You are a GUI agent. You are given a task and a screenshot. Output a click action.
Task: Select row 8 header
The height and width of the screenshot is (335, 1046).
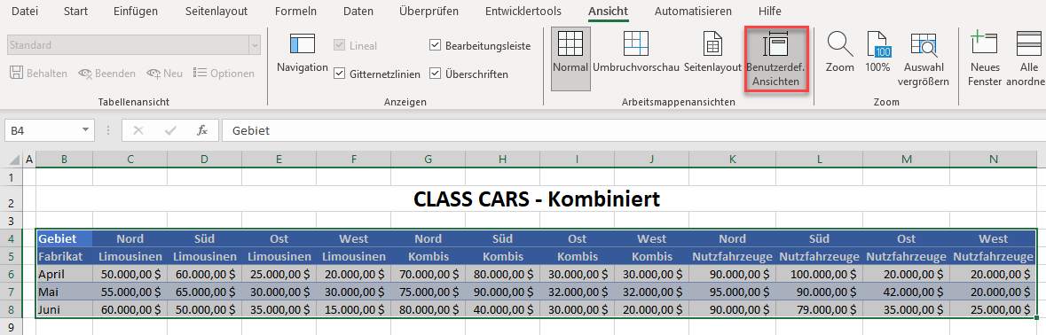pos(11,309)
